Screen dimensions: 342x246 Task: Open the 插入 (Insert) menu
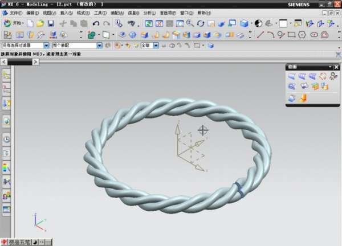(x=66, y=13)
